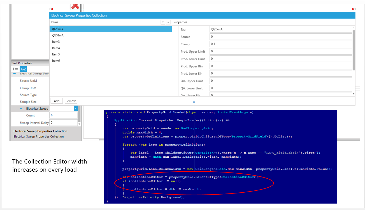Click the red X icon above the editor
This screenshot has height=210, width=365.
(75, 7)
